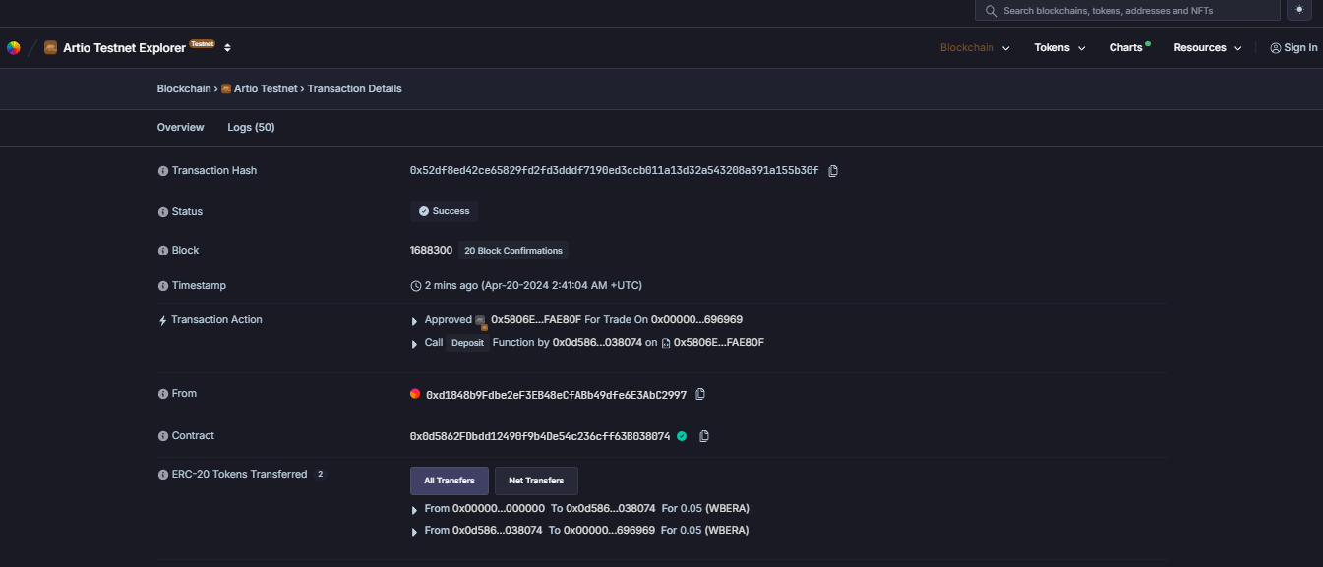
Task: Click the token icon in the Approved row
Action: [481, 321]
